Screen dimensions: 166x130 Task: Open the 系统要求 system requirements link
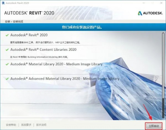[26, 125]
